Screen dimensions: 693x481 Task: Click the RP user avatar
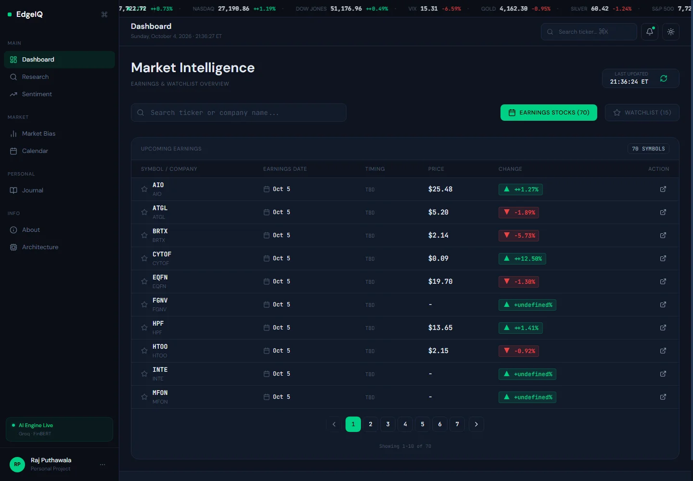(17, 465)
